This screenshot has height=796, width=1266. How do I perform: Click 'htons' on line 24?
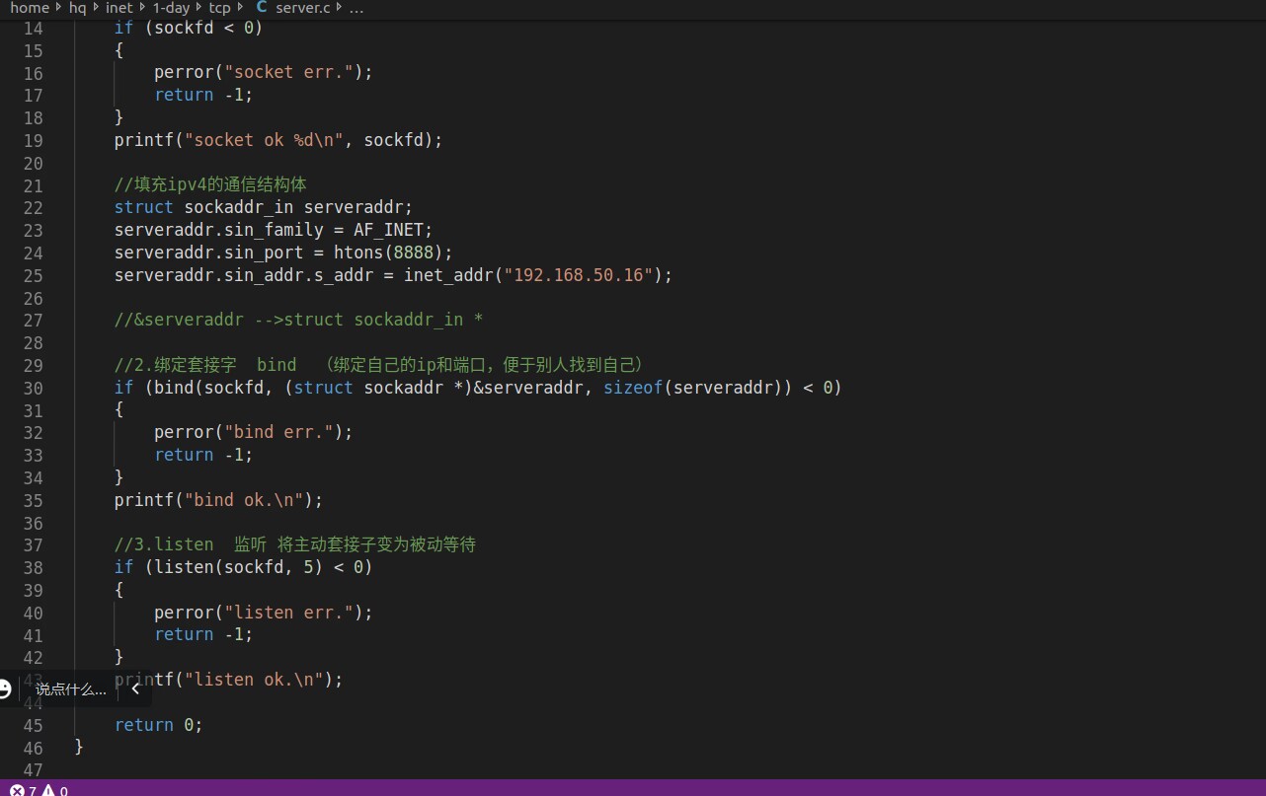click(x=358, y=253)
